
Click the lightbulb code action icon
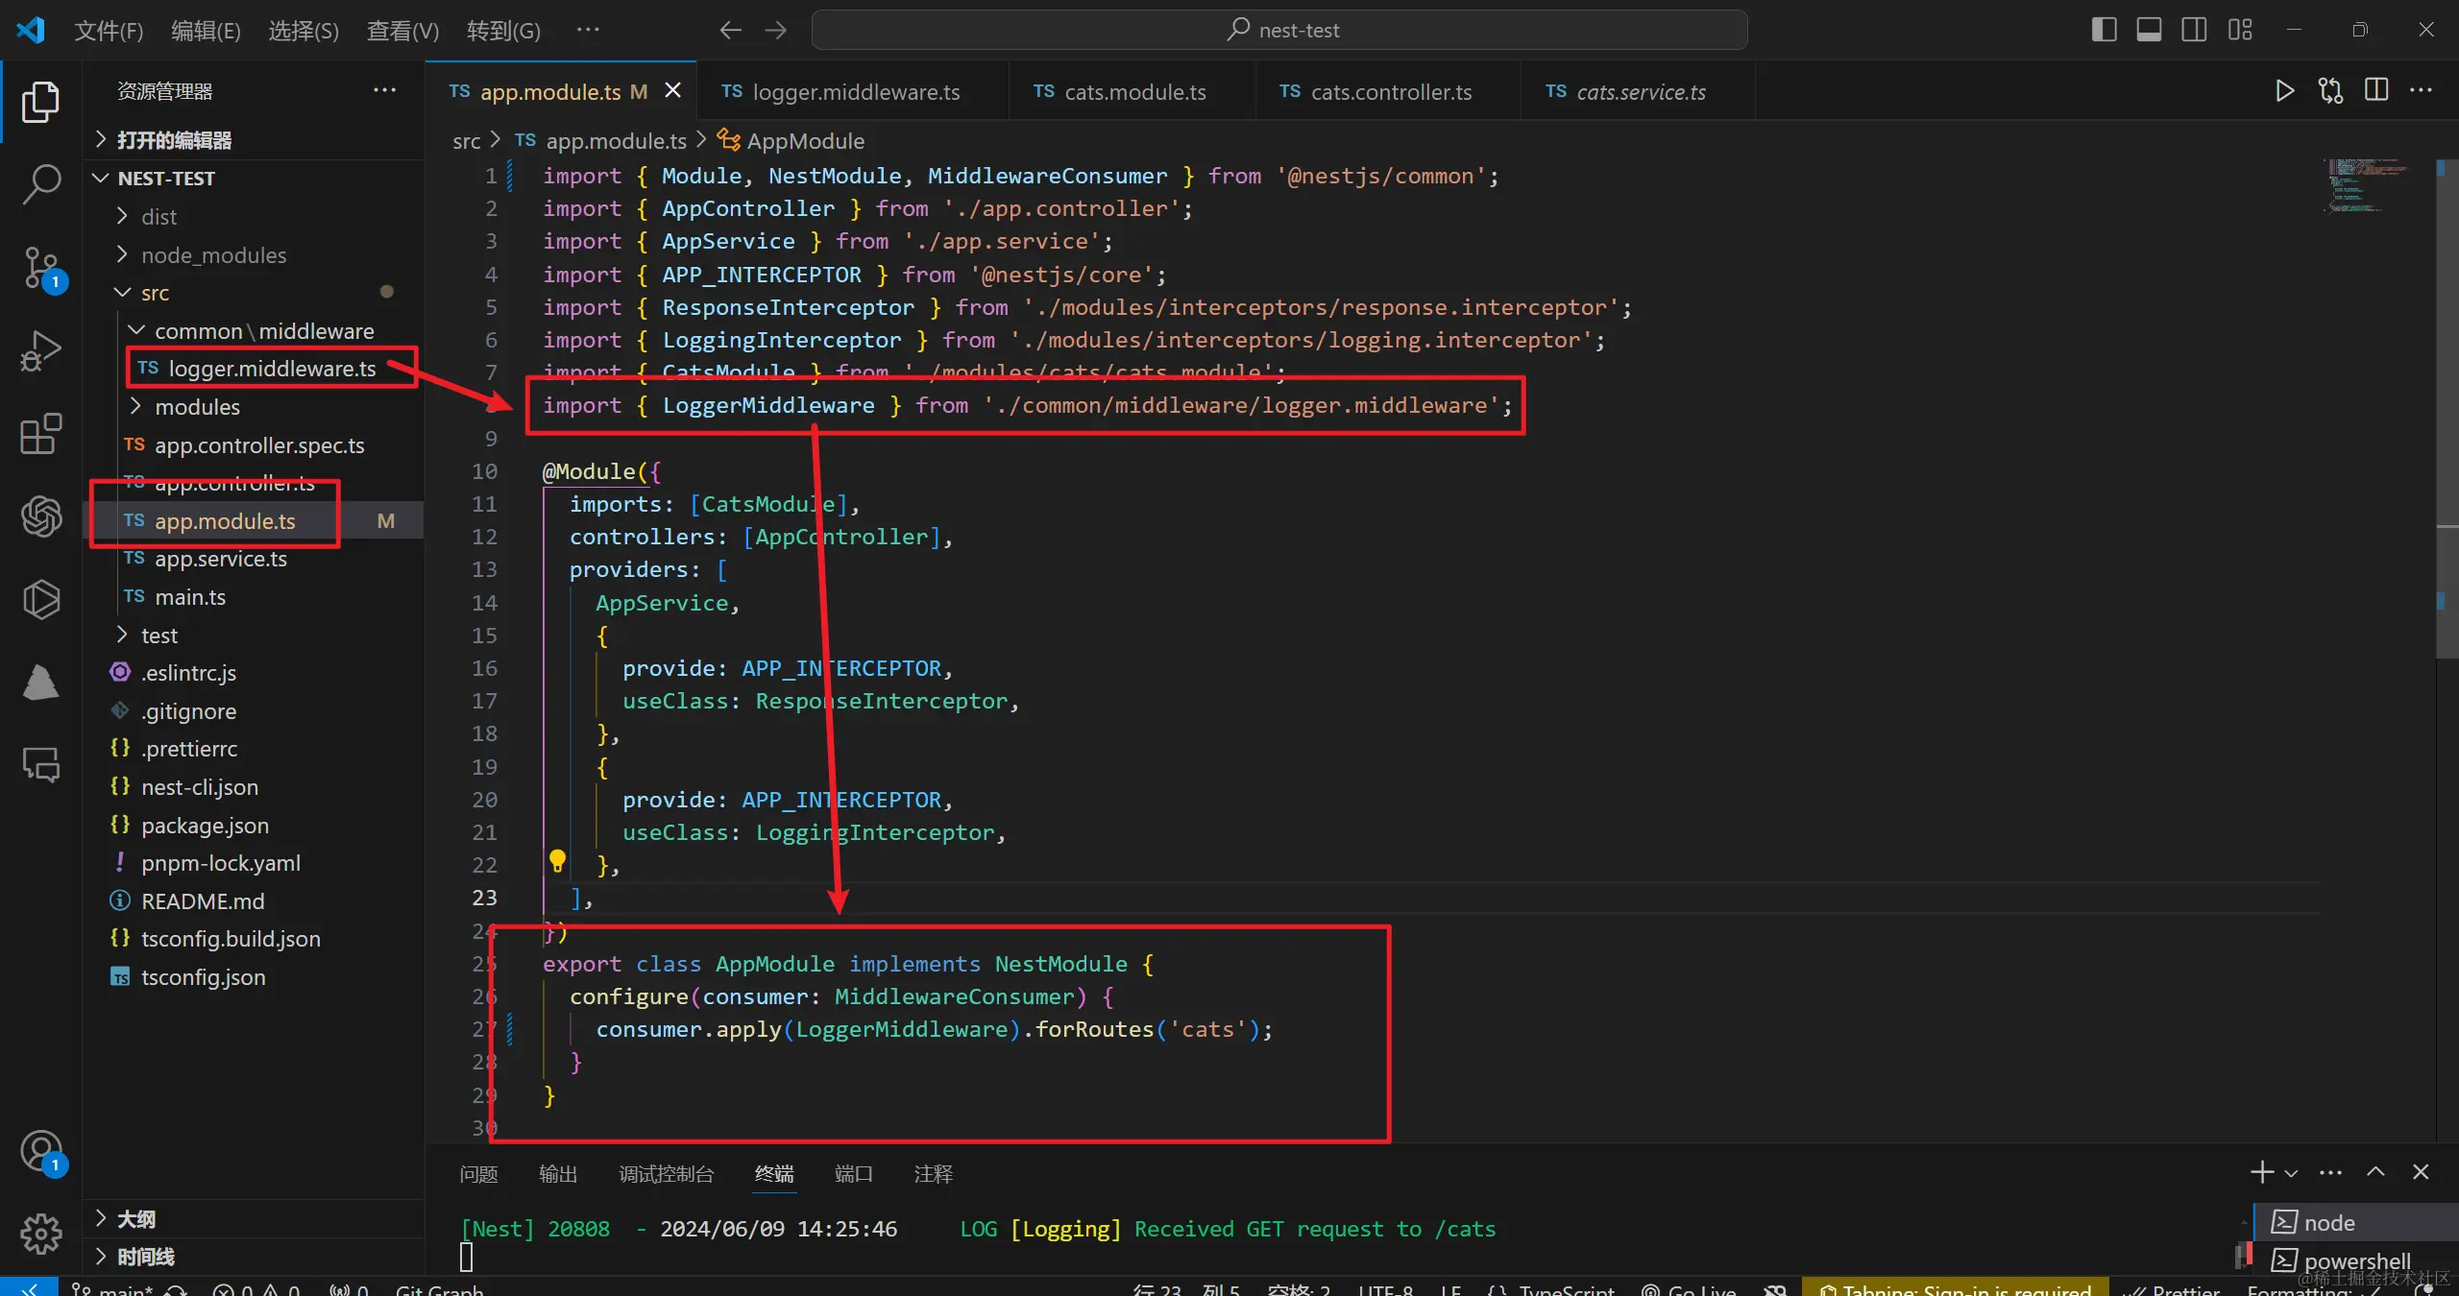point(557,860)
